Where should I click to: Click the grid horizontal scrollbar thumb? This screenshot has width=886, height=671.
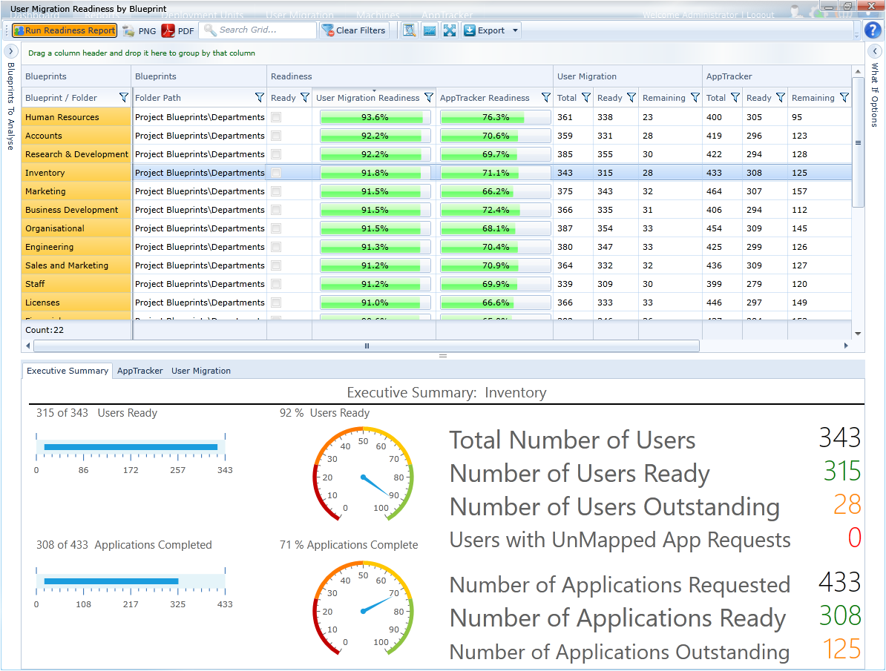pos(366,346)
